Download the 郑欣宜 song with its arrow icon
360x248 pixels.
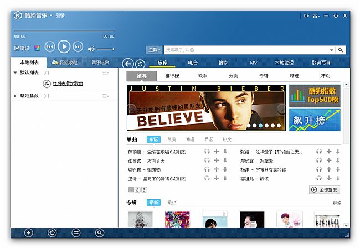(337, 161)
